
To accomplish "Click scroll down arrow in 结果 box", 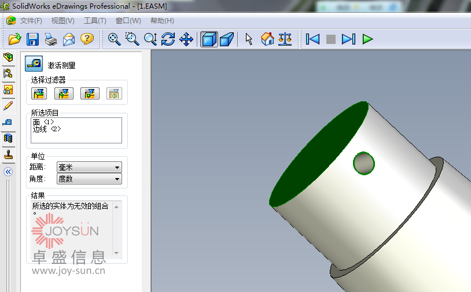I will (116, 253).
